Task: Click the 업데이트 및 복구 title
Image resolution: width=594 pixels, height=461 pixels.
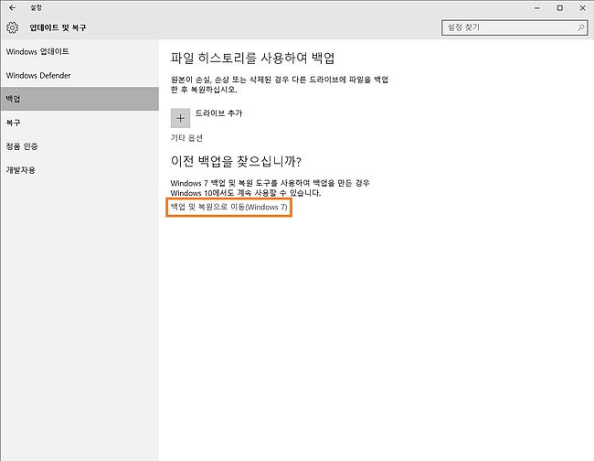Action: click(58, 27)
